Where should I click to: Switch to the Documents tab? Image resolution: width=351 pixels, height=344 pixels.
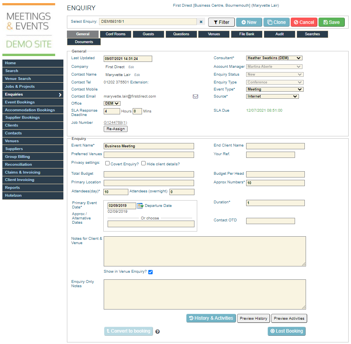pos(84,42)
